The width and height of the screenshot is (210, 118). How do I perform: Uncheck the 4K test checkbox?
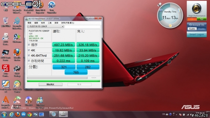[29, 50]
